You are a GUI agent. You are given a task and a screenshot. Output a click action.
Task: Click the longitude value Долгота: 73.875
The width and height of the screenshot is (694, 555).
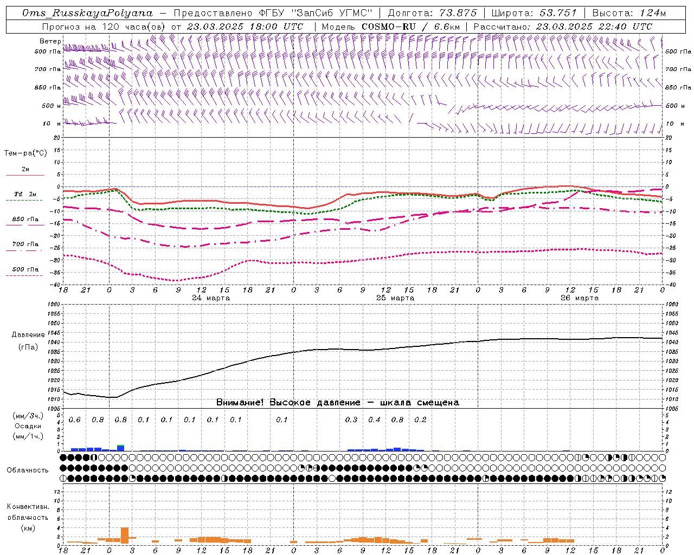tap(433, 13)
